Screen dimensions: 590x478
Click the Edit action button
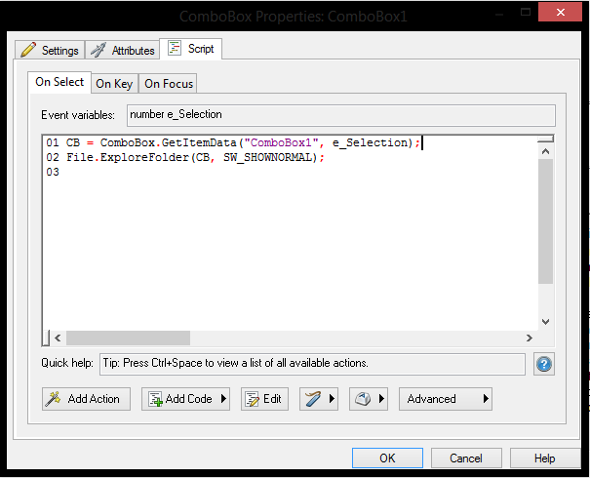pyautogui.click(x=264, y=399)
